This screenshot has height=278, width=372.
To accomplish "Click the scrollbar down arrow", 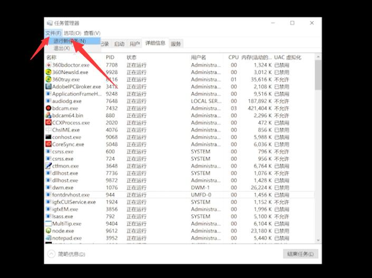I will point(318,241).
